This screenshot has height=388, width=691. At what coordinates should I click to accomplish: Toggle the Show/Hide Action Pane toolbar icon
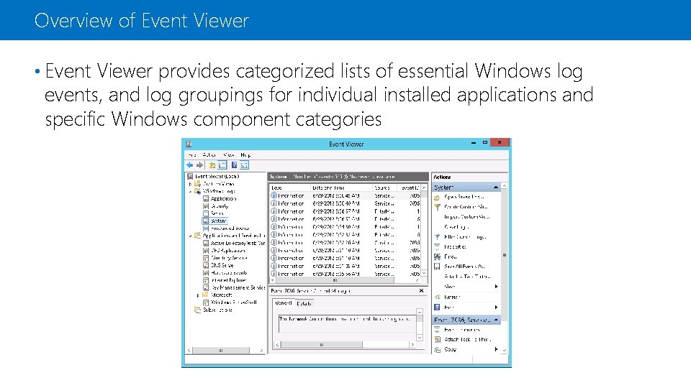pyautogui.click(x=245, y=165)
